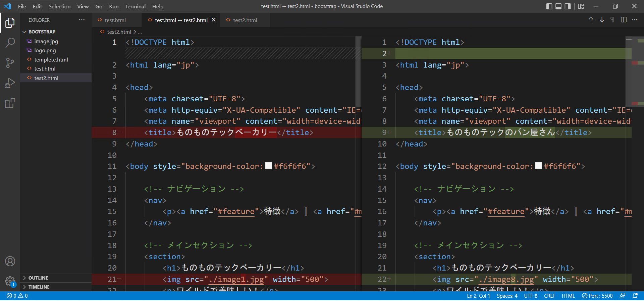Close the test.html ↔ test2.html diff tab
The width and height of the screenshot is (644, 301).
tap(214, 20)
